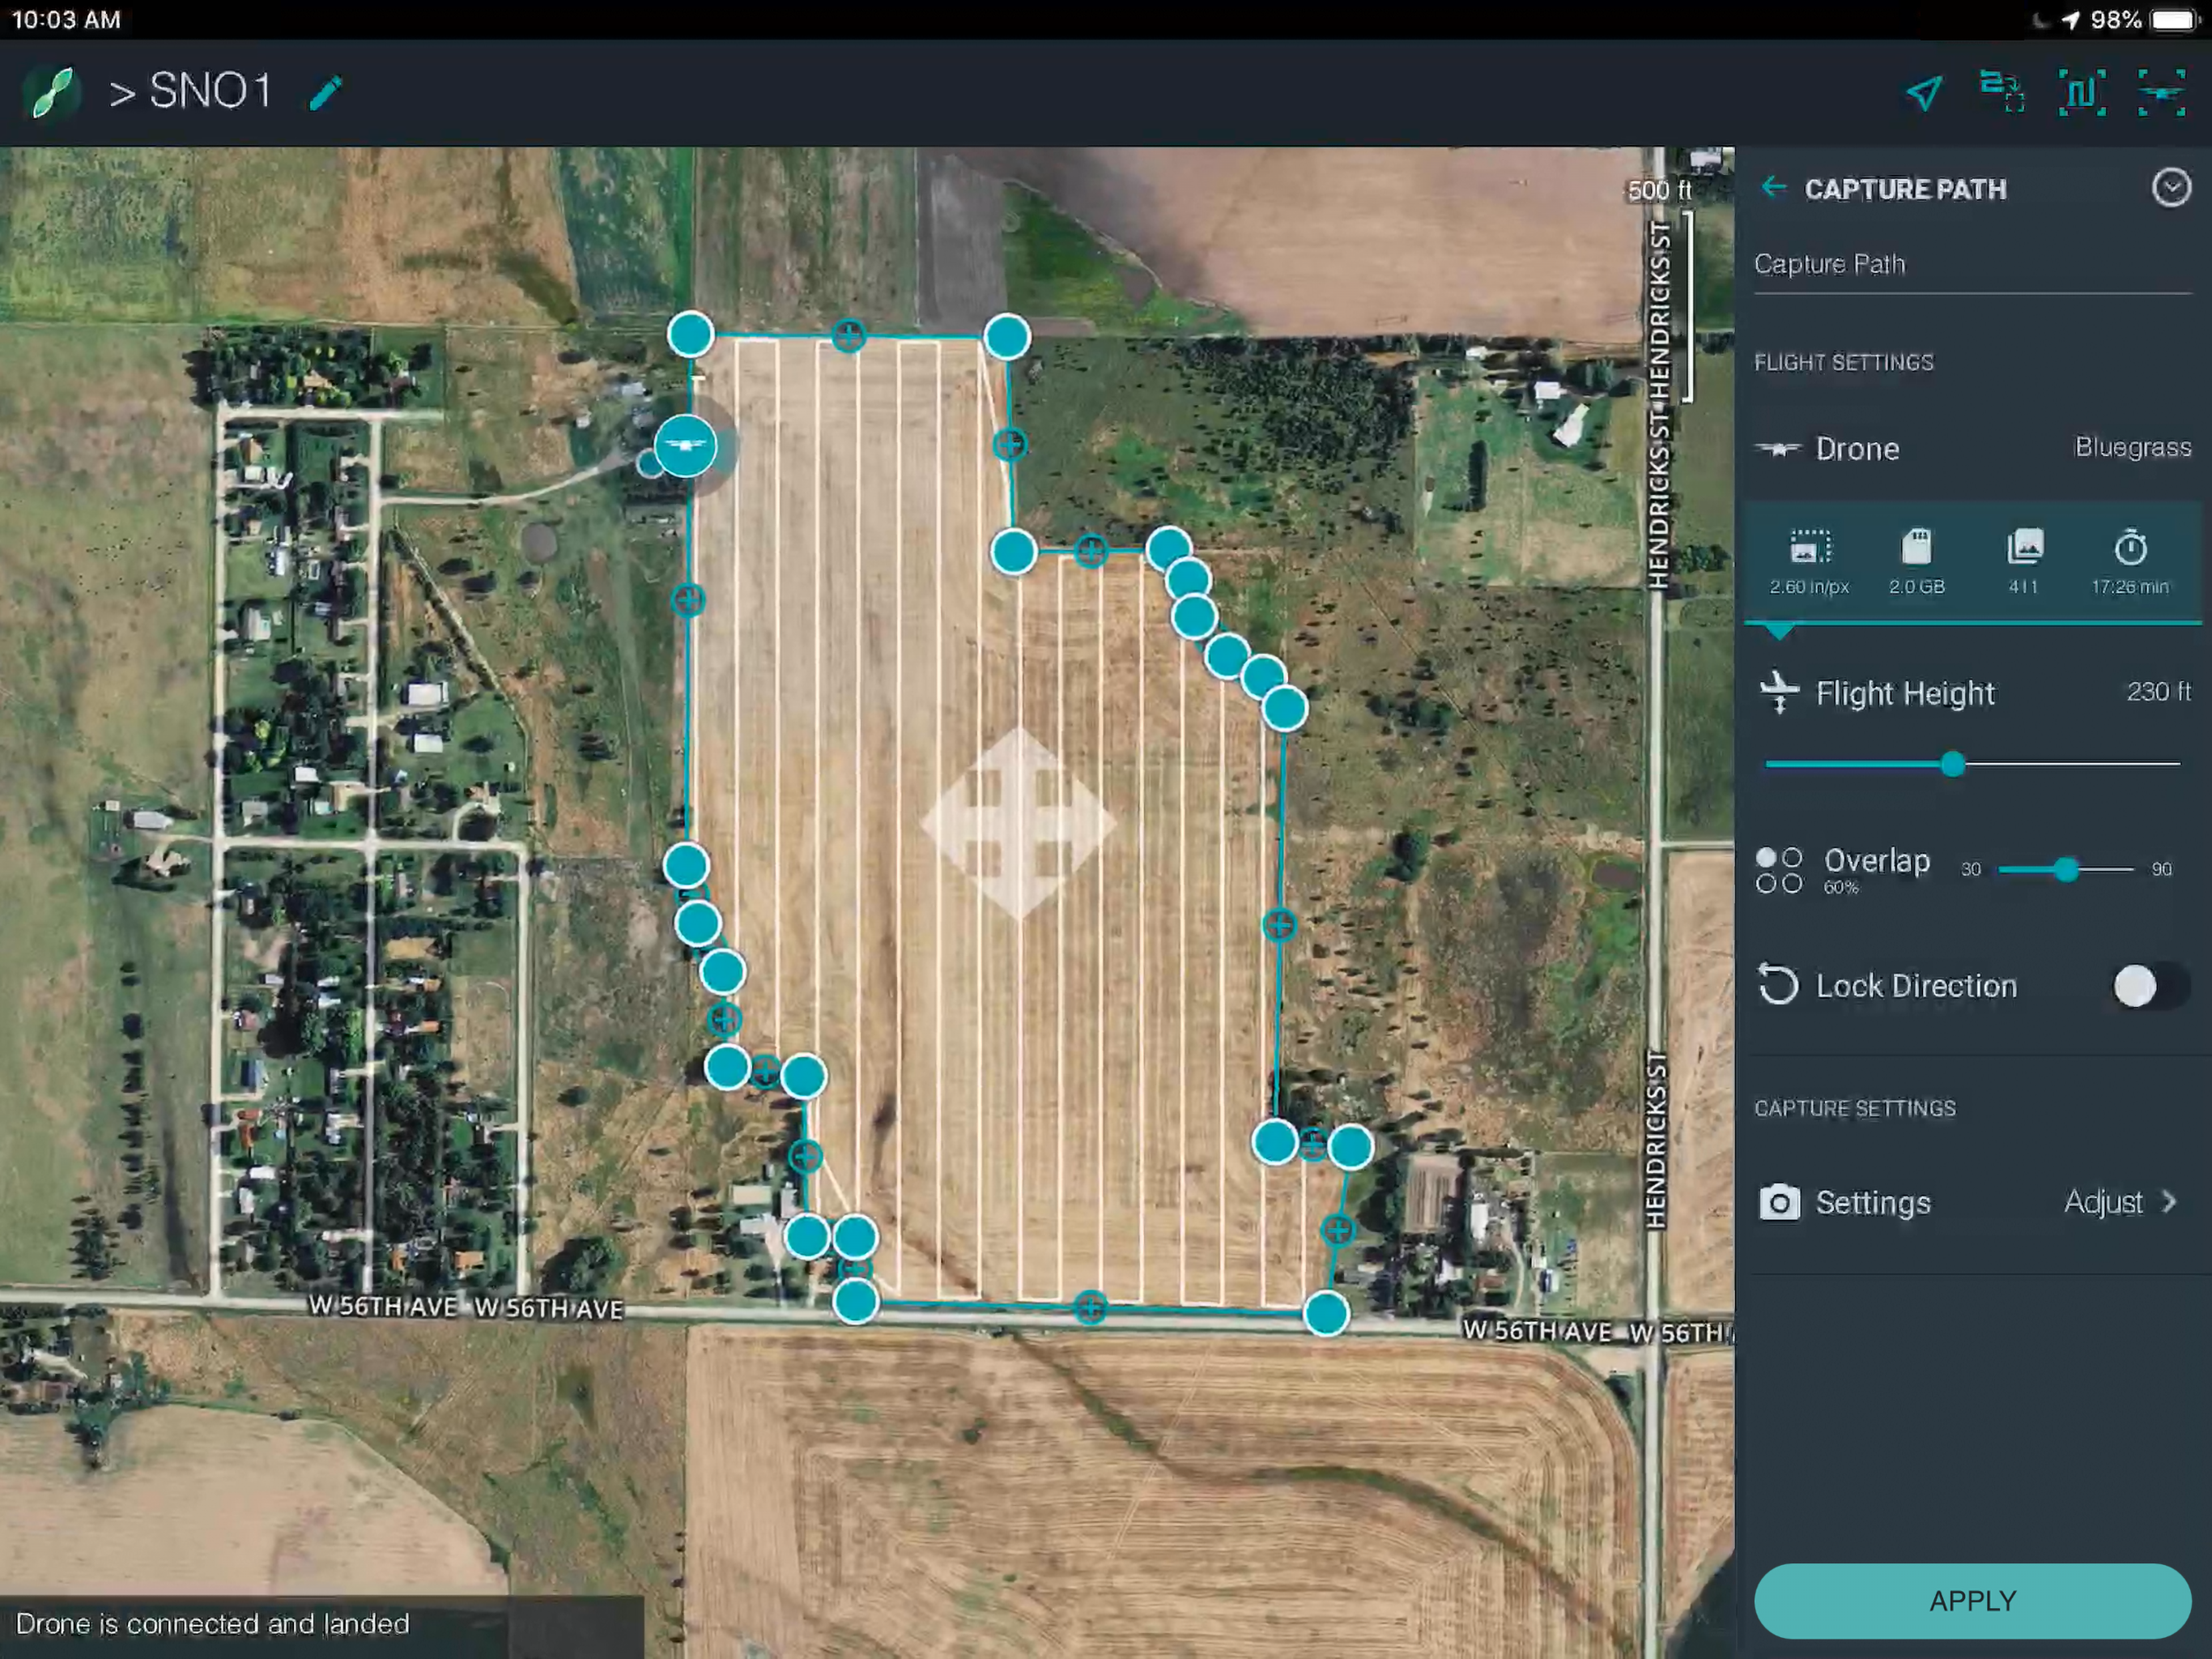Click the drone position marker on map

[x=686, y=446]
